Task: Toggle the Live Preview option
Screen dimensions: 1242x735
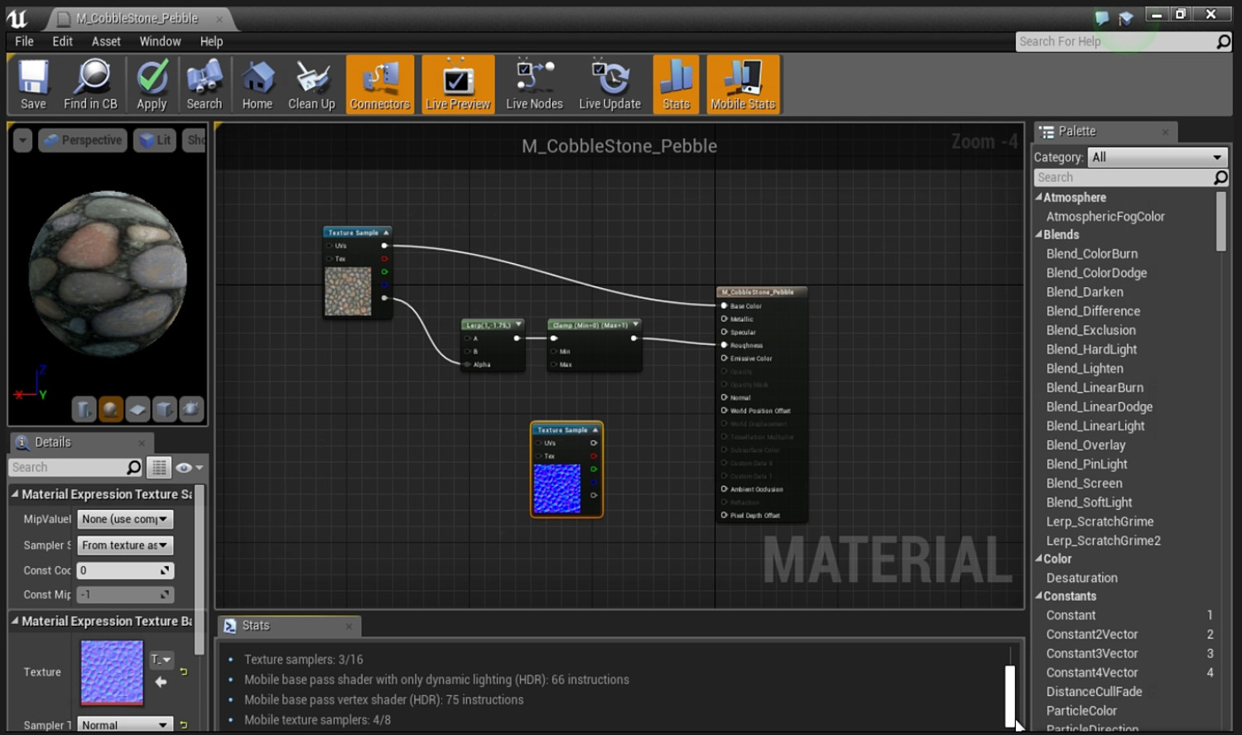Action: click(x=458, y=84)
